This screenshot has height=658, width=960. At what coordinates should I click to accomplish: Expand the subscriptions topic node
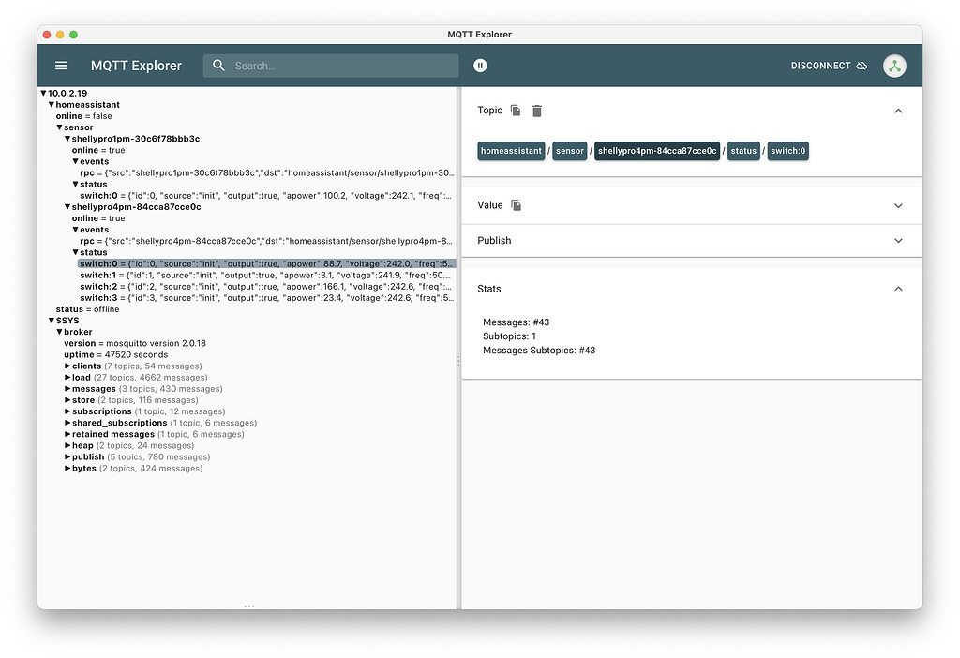point(67,411)
